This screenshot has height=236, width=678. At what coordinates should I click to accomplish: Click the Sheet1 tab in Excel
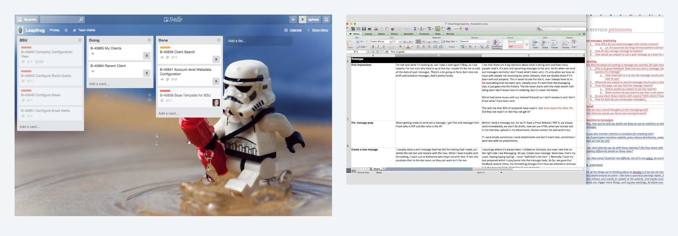pyautogui.click(x=377, y=169)
